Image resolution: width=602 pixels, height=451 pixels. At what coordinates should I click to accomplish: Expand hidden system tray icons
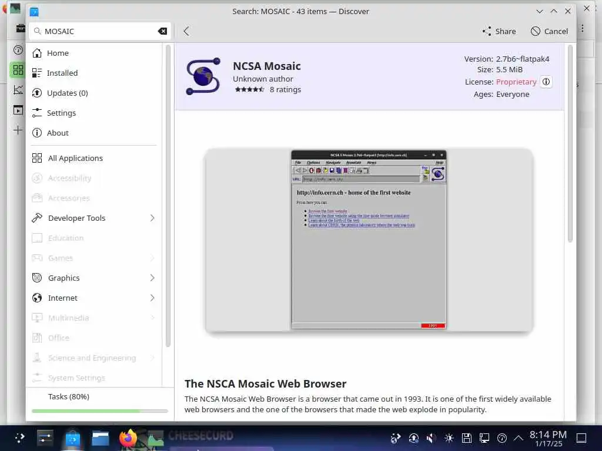click(x=519, y=437)
